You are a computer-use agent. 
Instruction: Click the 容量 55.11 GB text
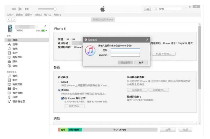pyautogui.click(x=67, y=40)
